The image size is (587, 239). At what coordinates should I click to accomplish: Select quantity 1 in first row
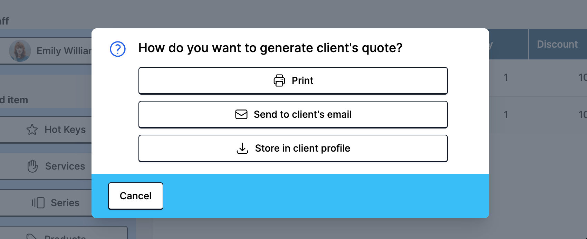tap(506, 77)
